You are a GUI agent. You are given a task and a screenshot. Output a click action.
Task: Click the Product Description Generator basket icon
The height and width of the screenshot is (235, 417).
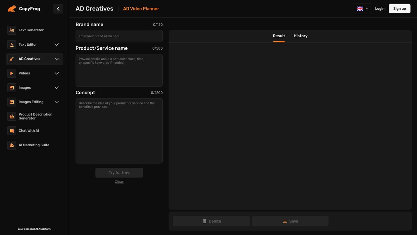(12, 116)
